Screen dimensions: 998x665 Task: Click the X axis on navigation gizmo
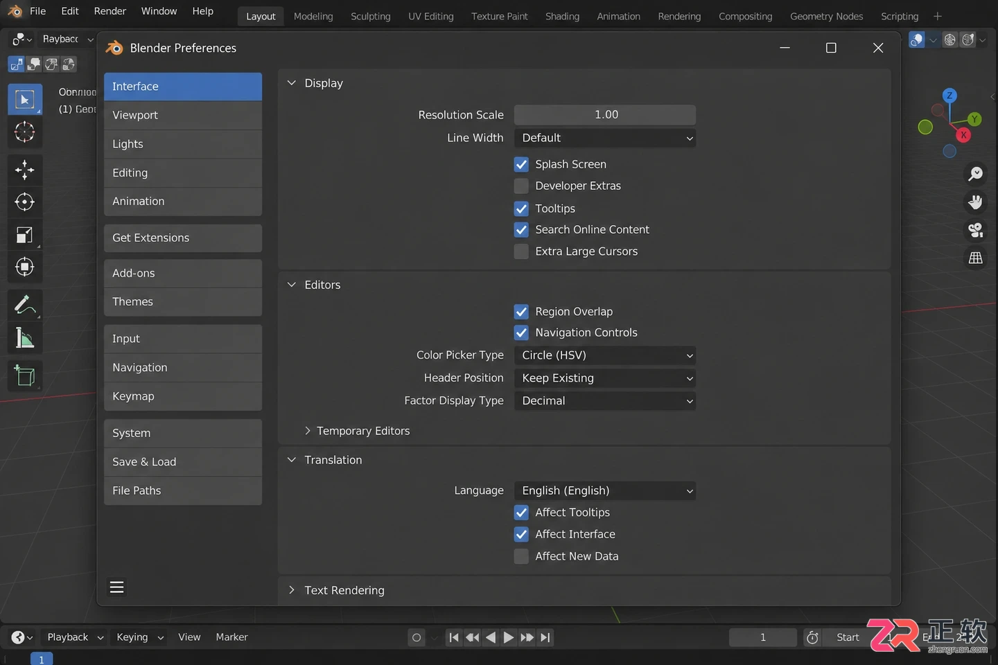coord(963,135)
